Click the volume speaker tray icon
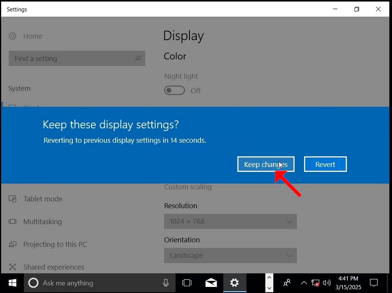Screen dimensions: 392x293 coord(327,283)
